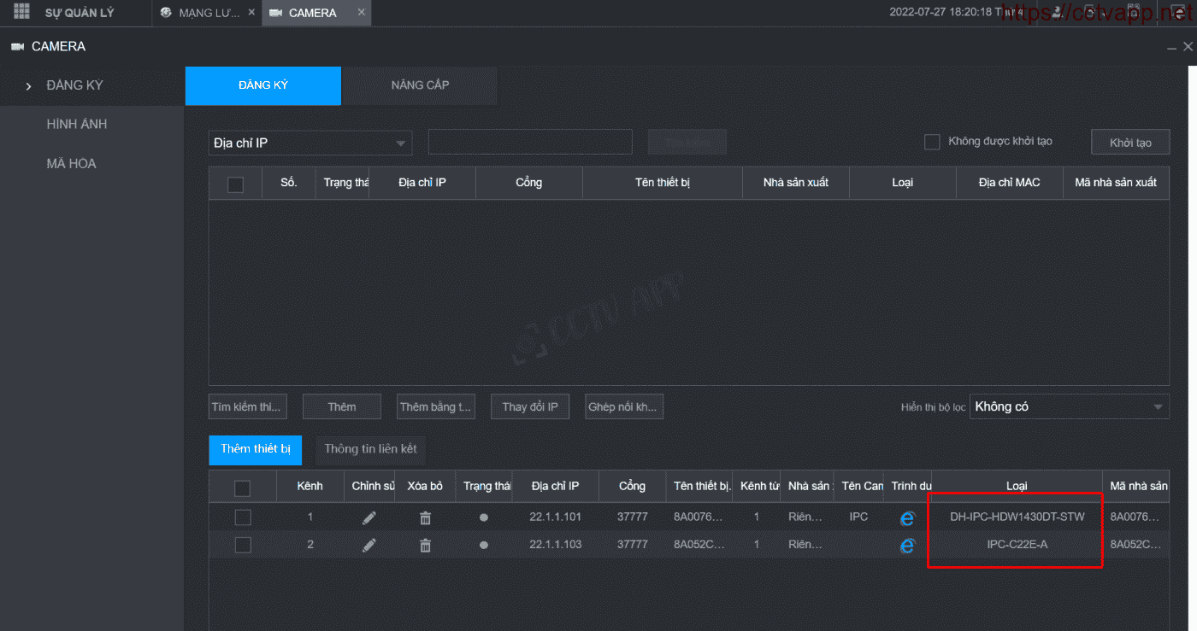
Task: Switch to the "Thông tin liên kết" tab
Action: pyautogui.click(x=370, y=449)
